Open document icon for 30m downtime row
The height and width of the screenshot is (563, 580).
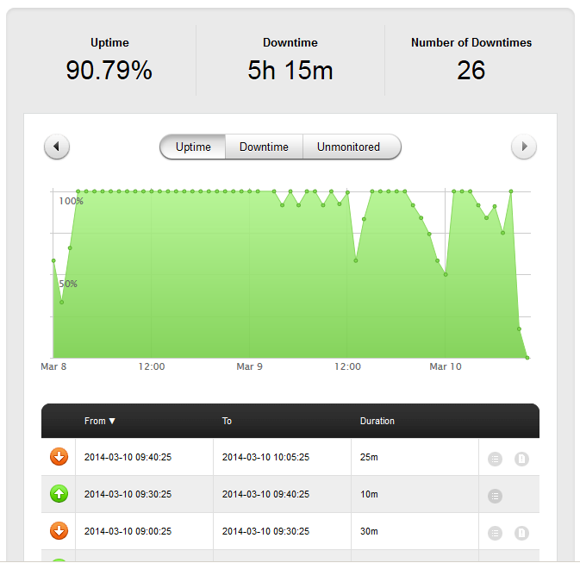pos(521,533)
